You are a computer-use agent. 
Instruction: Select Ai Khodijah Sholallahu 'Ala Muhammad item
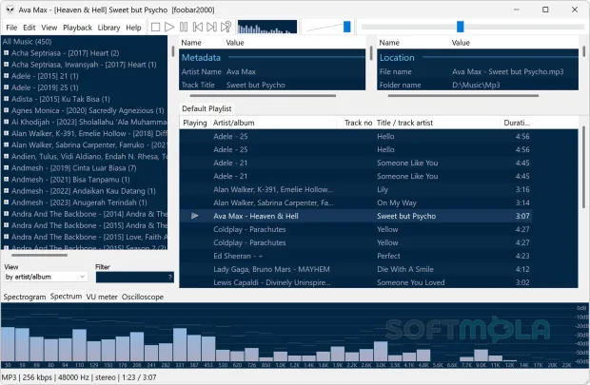[89, 122]
